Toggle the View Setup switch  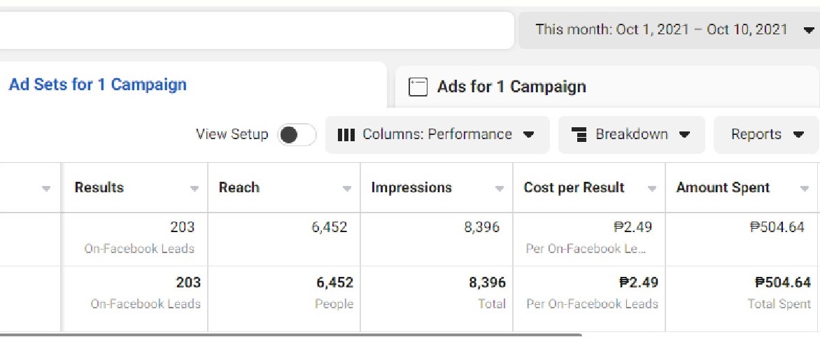297,135
